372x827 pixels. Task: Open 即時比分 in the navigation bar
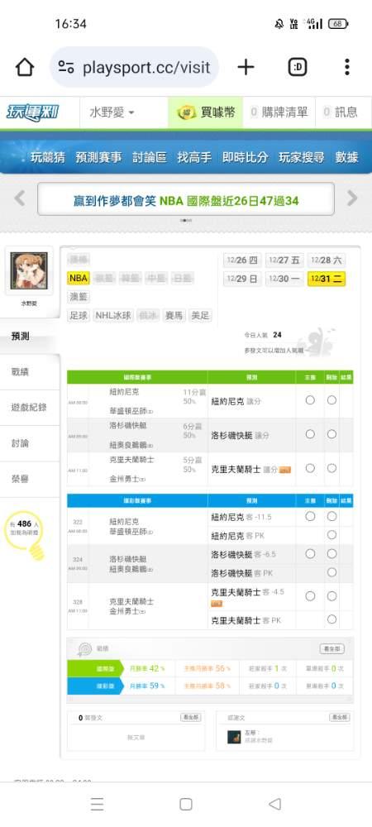point(245,157)
